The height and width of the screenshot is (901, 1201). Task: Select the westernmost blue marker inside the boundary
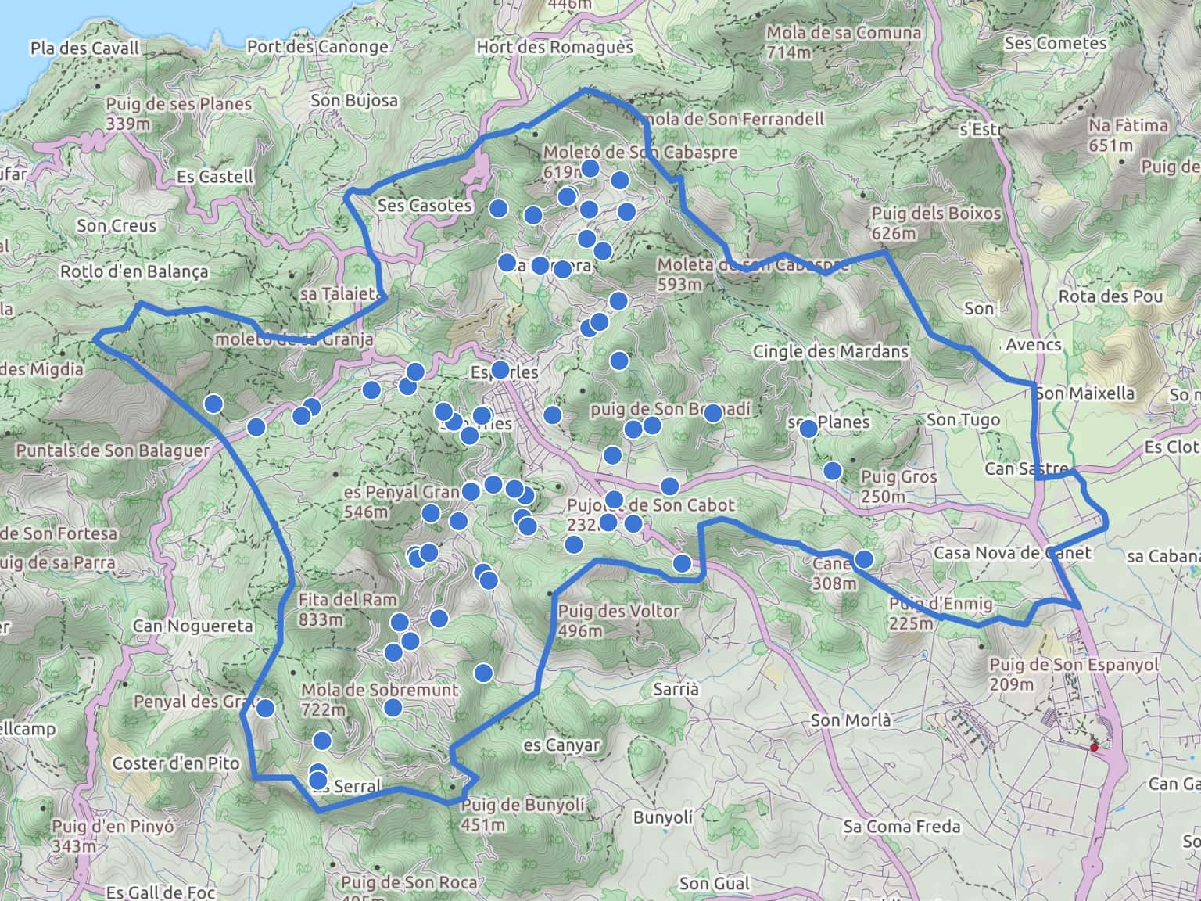pyautogui.click(x=213, y=404)
